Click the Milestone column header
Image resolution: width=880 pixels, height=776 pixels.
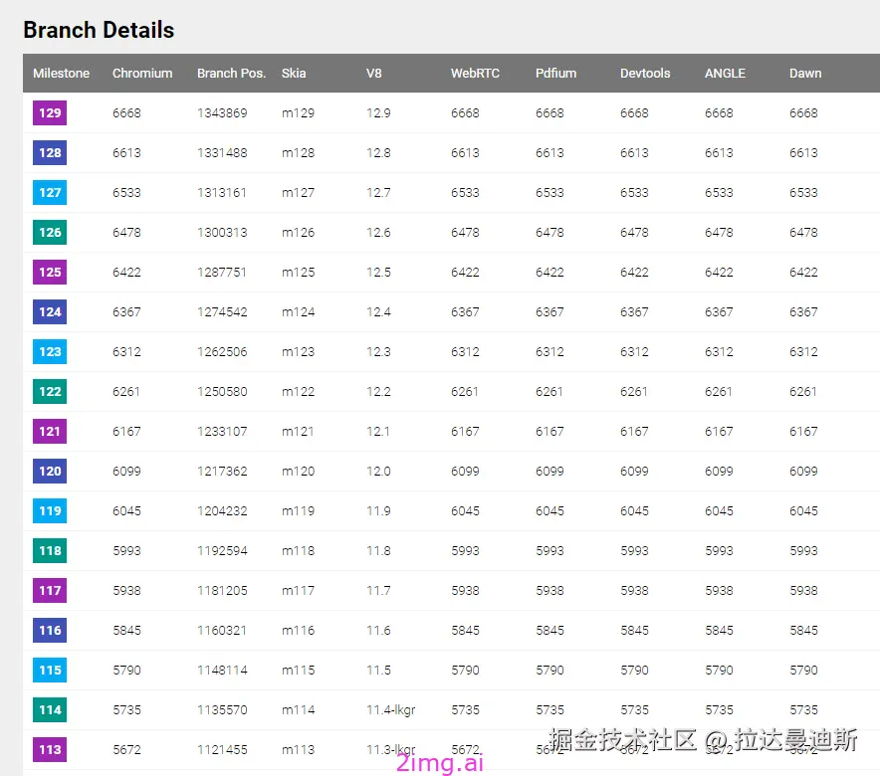click(61, 74)
